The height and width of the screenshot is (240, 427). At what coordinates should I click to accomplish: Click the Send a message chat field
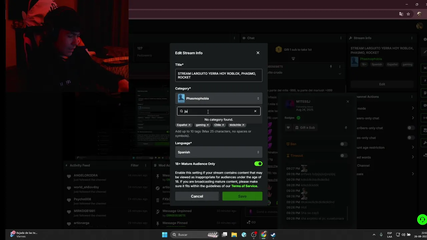pyautogui.click(x=261, y=212)
